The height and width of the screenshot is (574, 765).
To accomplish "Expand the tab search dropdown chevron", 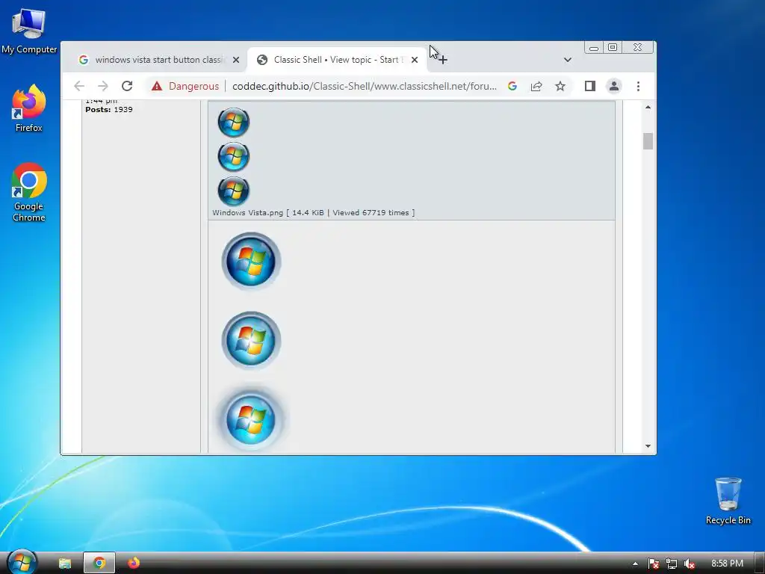I will pos(568,60).
